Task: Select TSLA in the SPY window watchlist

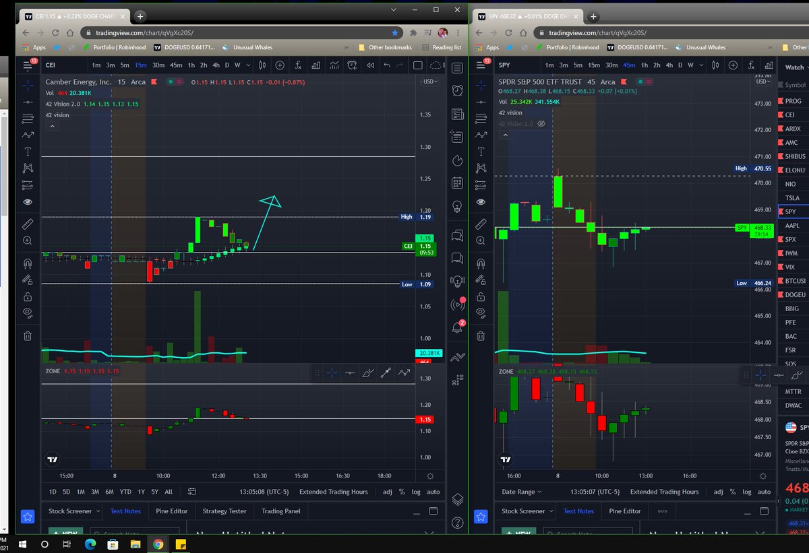Action: (x=792, y=198)
